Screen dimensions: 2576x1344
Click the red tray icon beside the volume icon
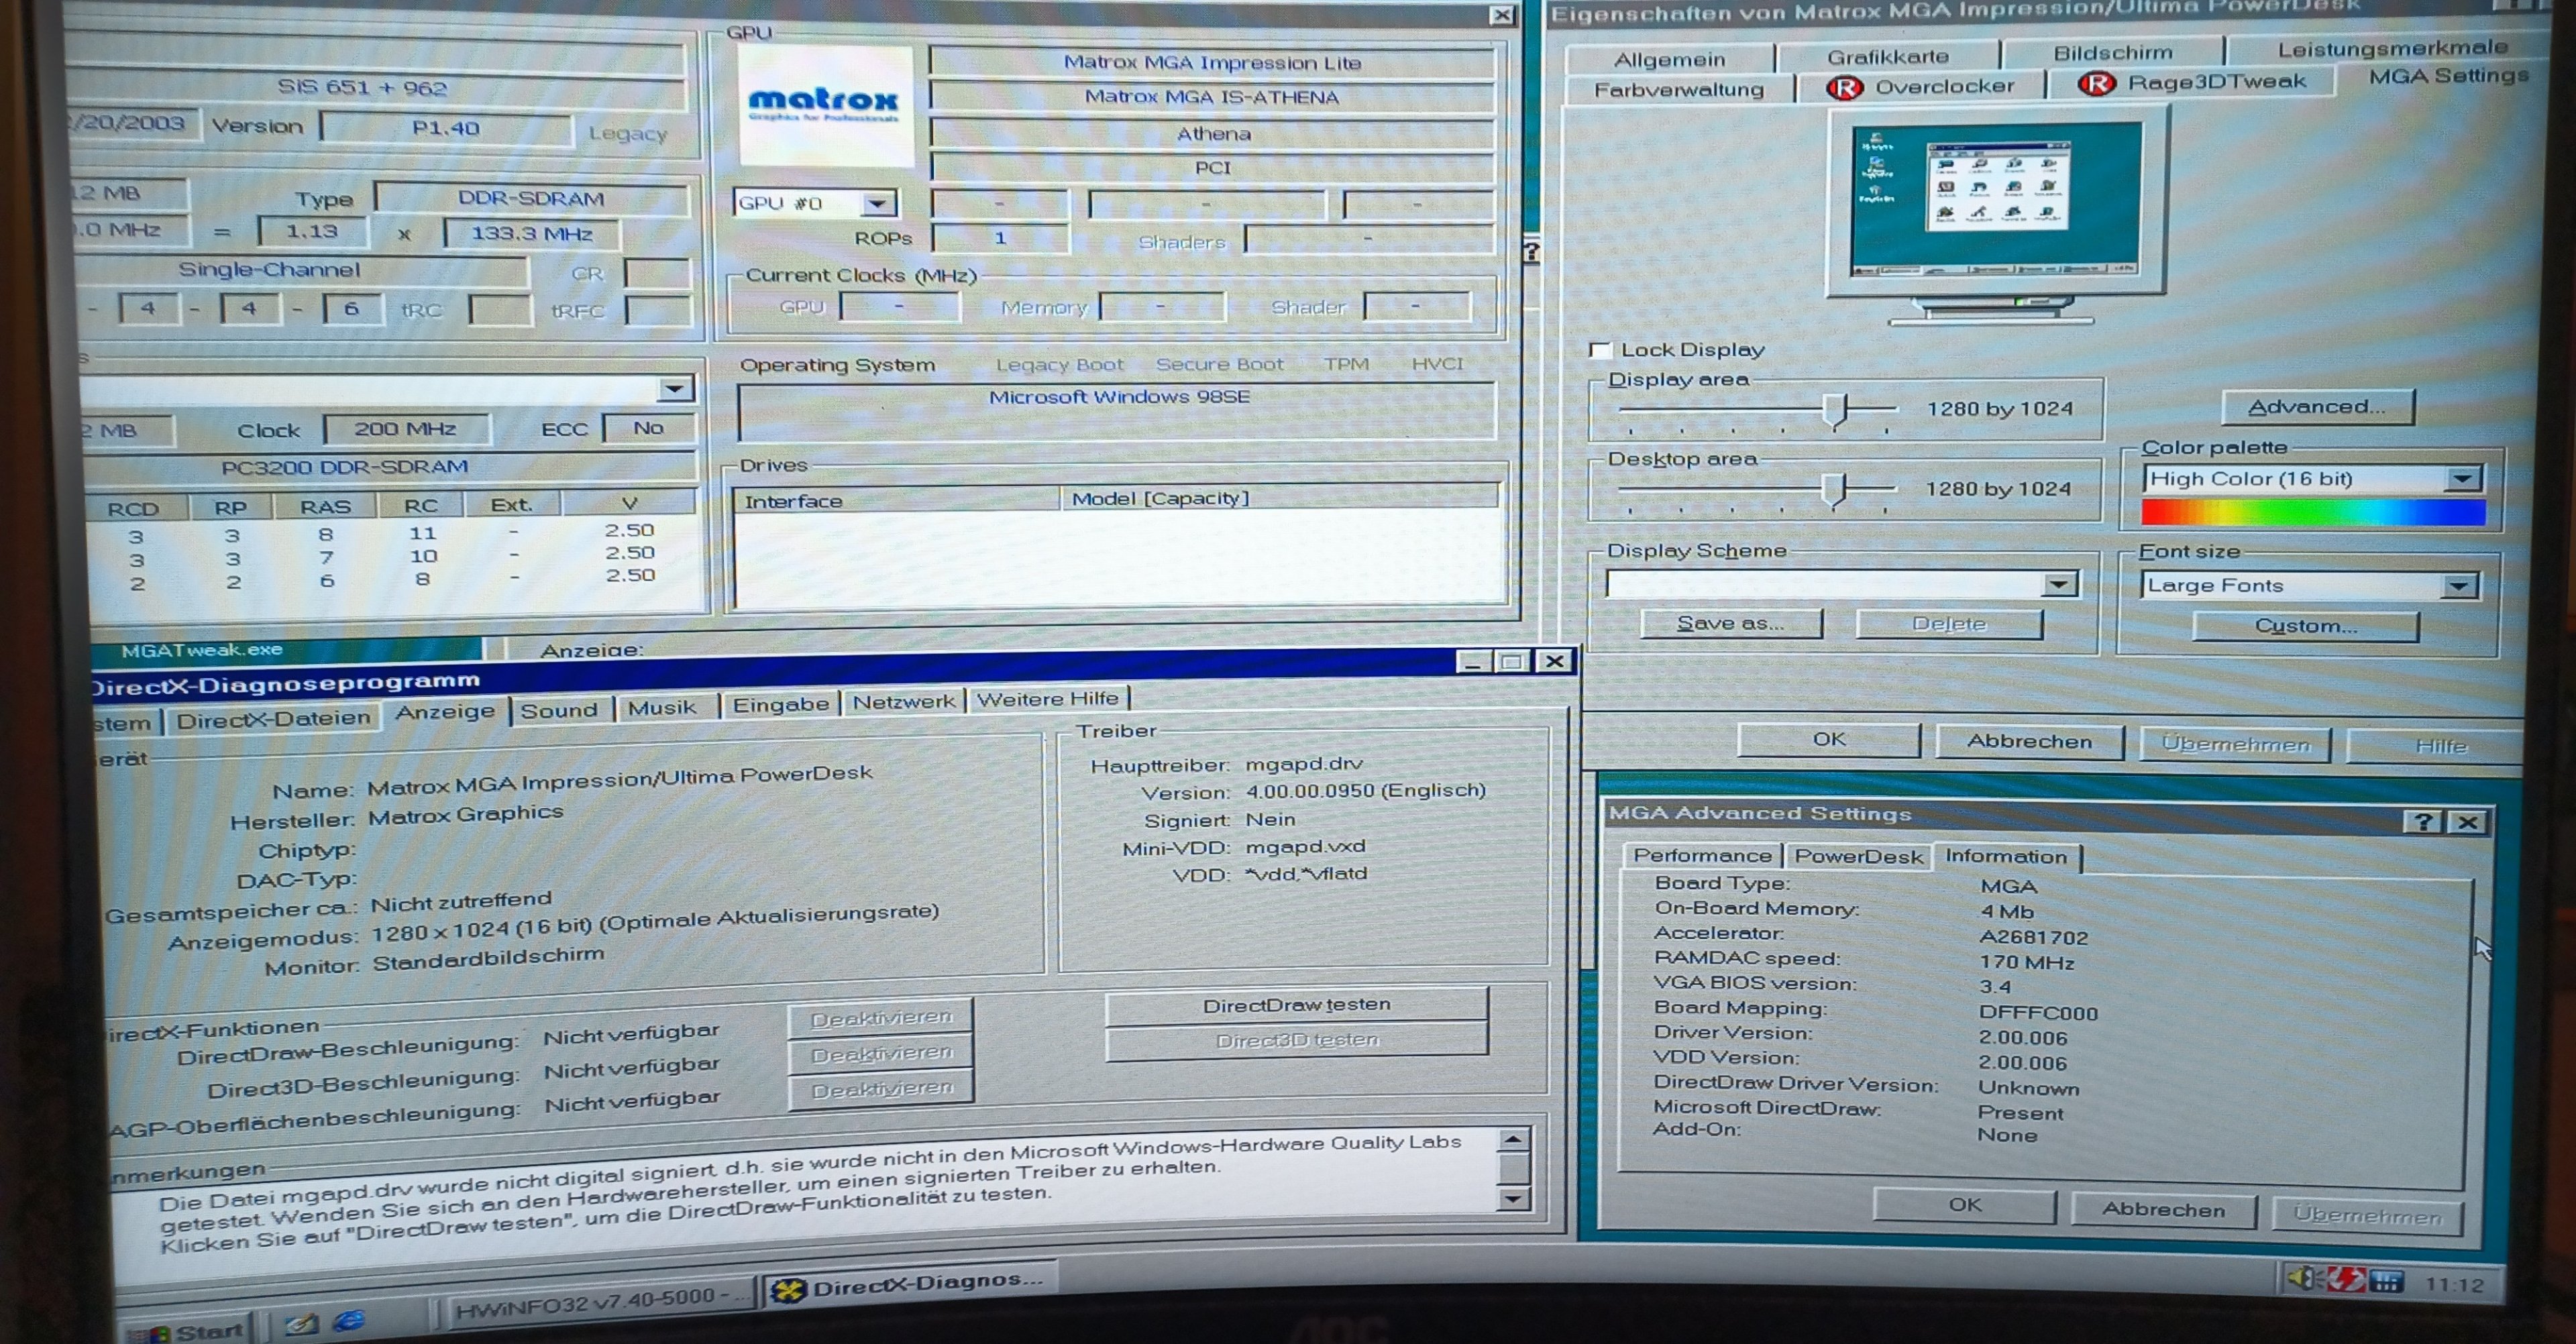click(x=2345, y=1280)
